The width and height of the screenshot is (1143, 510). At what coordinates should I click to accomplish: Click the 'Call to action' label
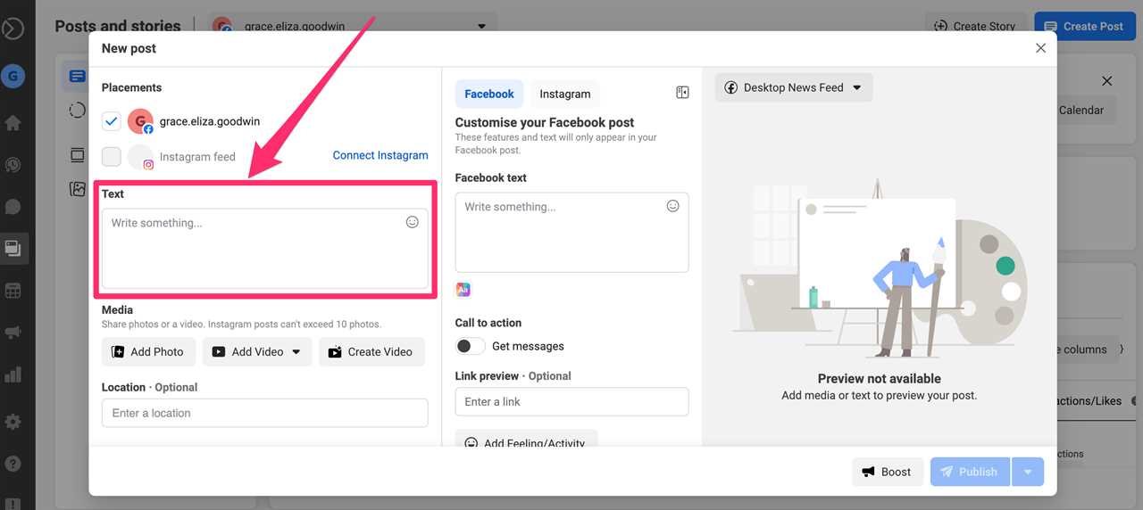[488, 323]
